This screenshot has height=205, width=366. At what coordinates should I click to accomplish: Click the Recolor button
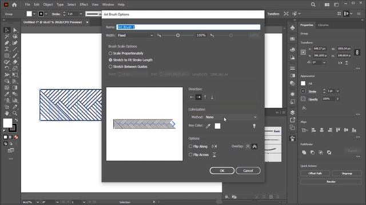point(331,182)
